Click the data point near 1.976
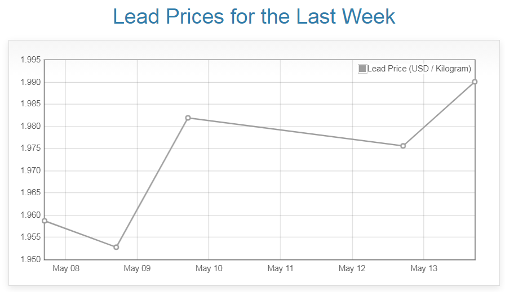 (x=403, y=146)
